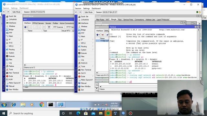Open Interfaces in right WinBox sidebar
The height and width of the screenshot is (116, 207).
coord(84,23)
